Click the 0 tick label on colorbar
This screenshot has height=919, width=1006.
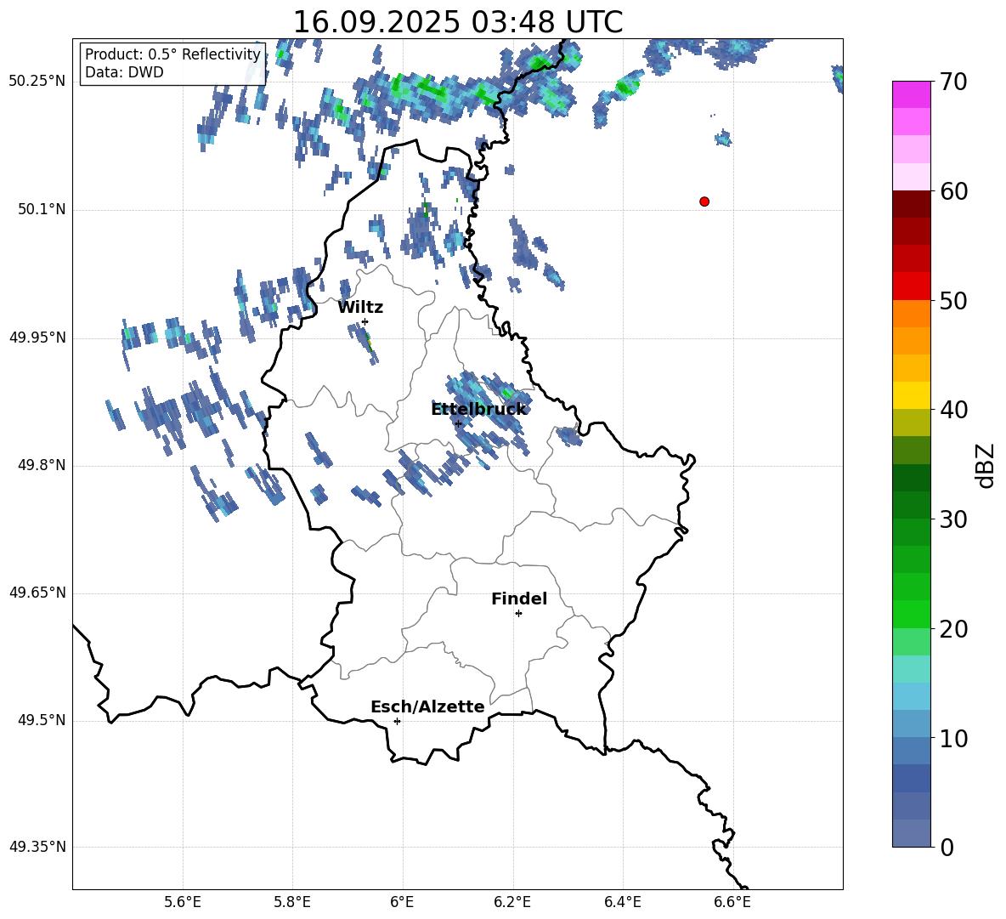coord(947,847)
